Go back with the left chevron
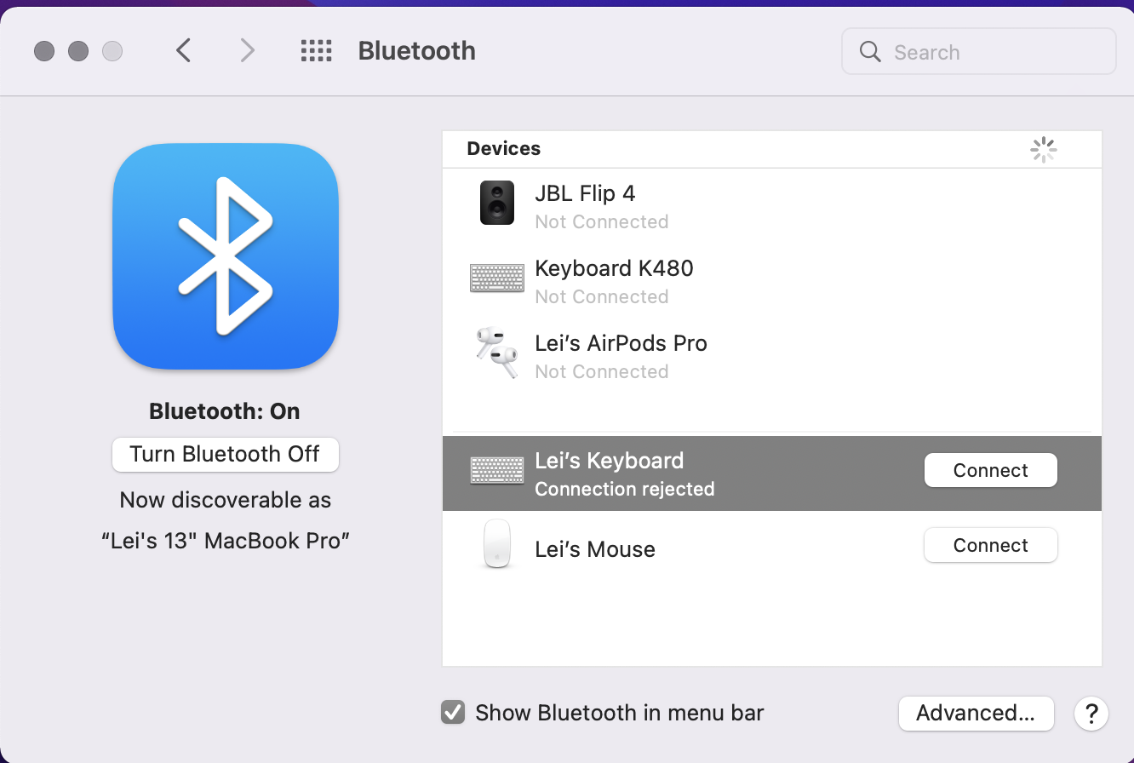Viewport: 1134px width, 763px height. (183, 51)
